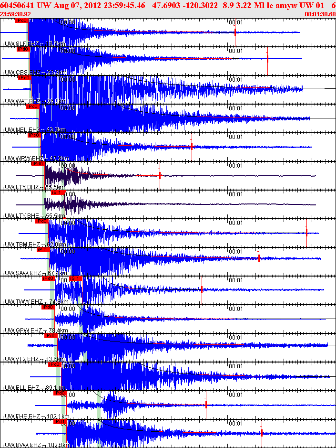
Task: Click the red P-pick flag on SLF trace
Action: (x=21, y=21)
